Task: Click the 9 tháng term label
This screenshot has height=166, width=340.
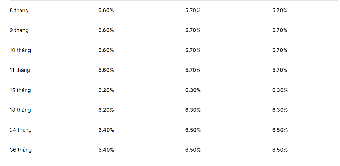Action: click(19, 30)
